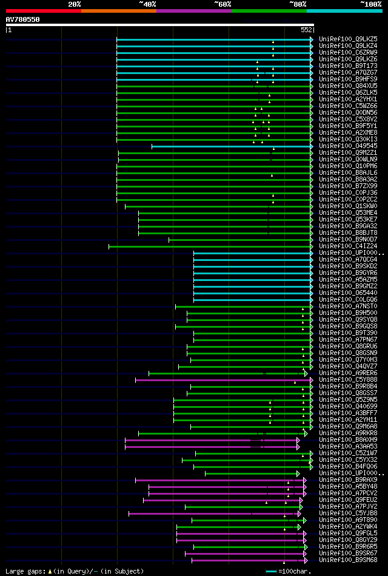Click the orange ~40% identity legend segment
Screen dimensions: 388x576
(119, 11)
